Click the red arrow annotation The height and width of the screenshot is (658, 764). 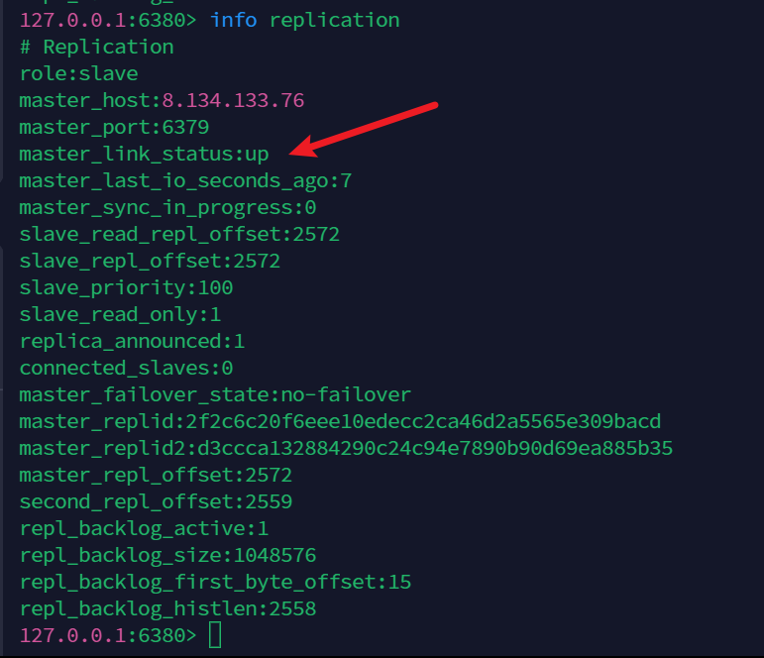365,129
